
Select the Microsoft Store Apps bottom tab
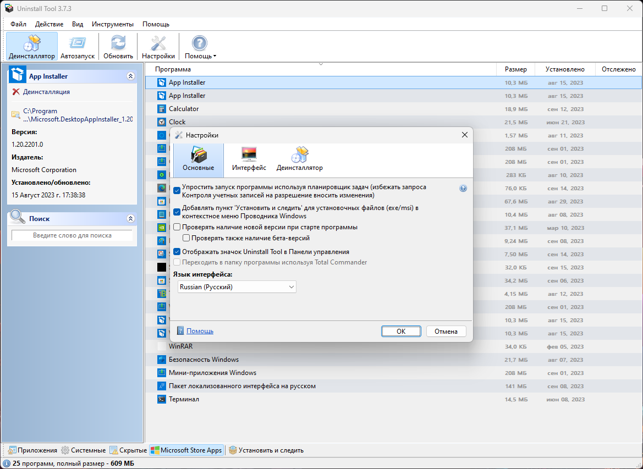(x=186, y=450)
